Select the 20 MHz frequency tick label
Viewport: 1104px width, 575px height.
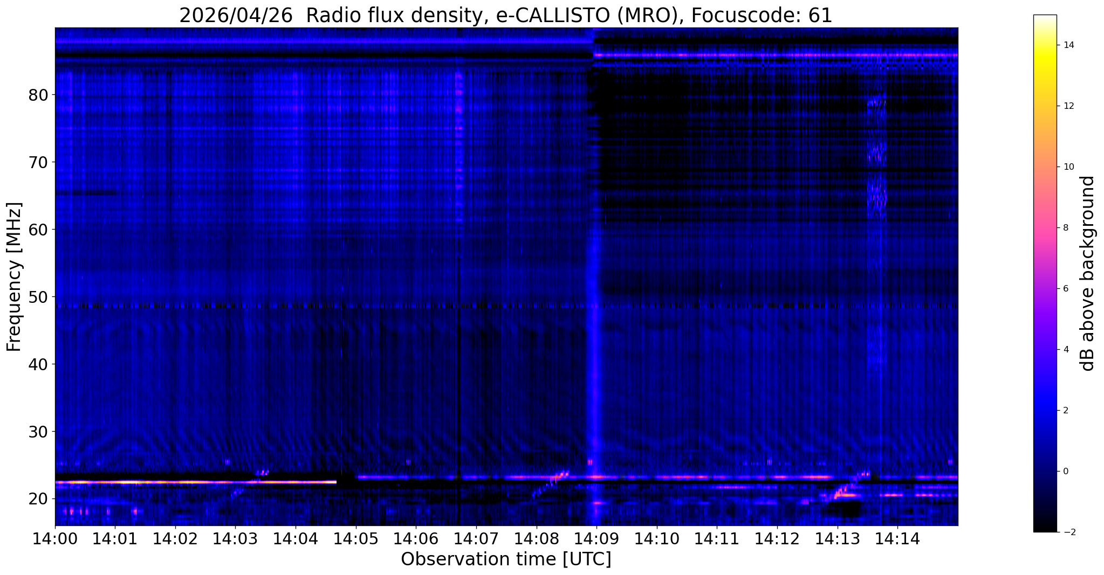pos(38,499)
